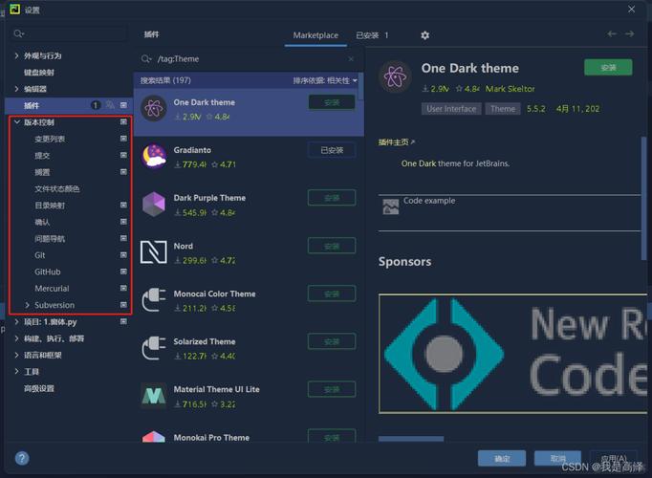Click green 安装 button in plugin details
652x478 pixels.
click(608, 68)
